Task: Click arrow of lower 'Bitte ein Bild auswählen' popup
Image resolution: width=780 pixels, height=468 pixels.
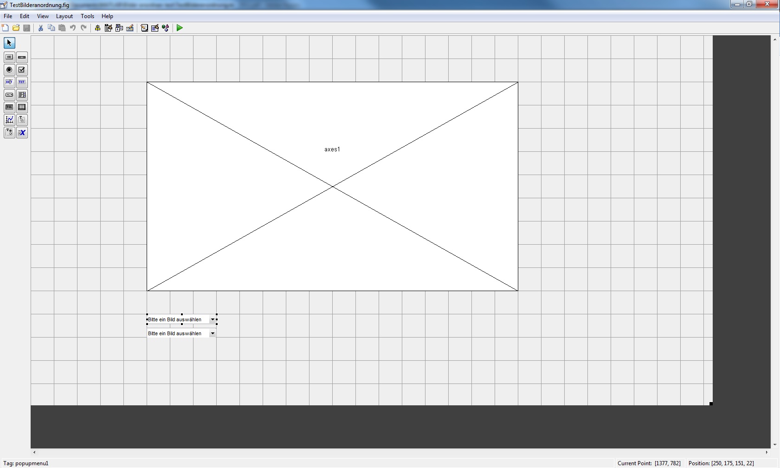Action: [213, 333]
